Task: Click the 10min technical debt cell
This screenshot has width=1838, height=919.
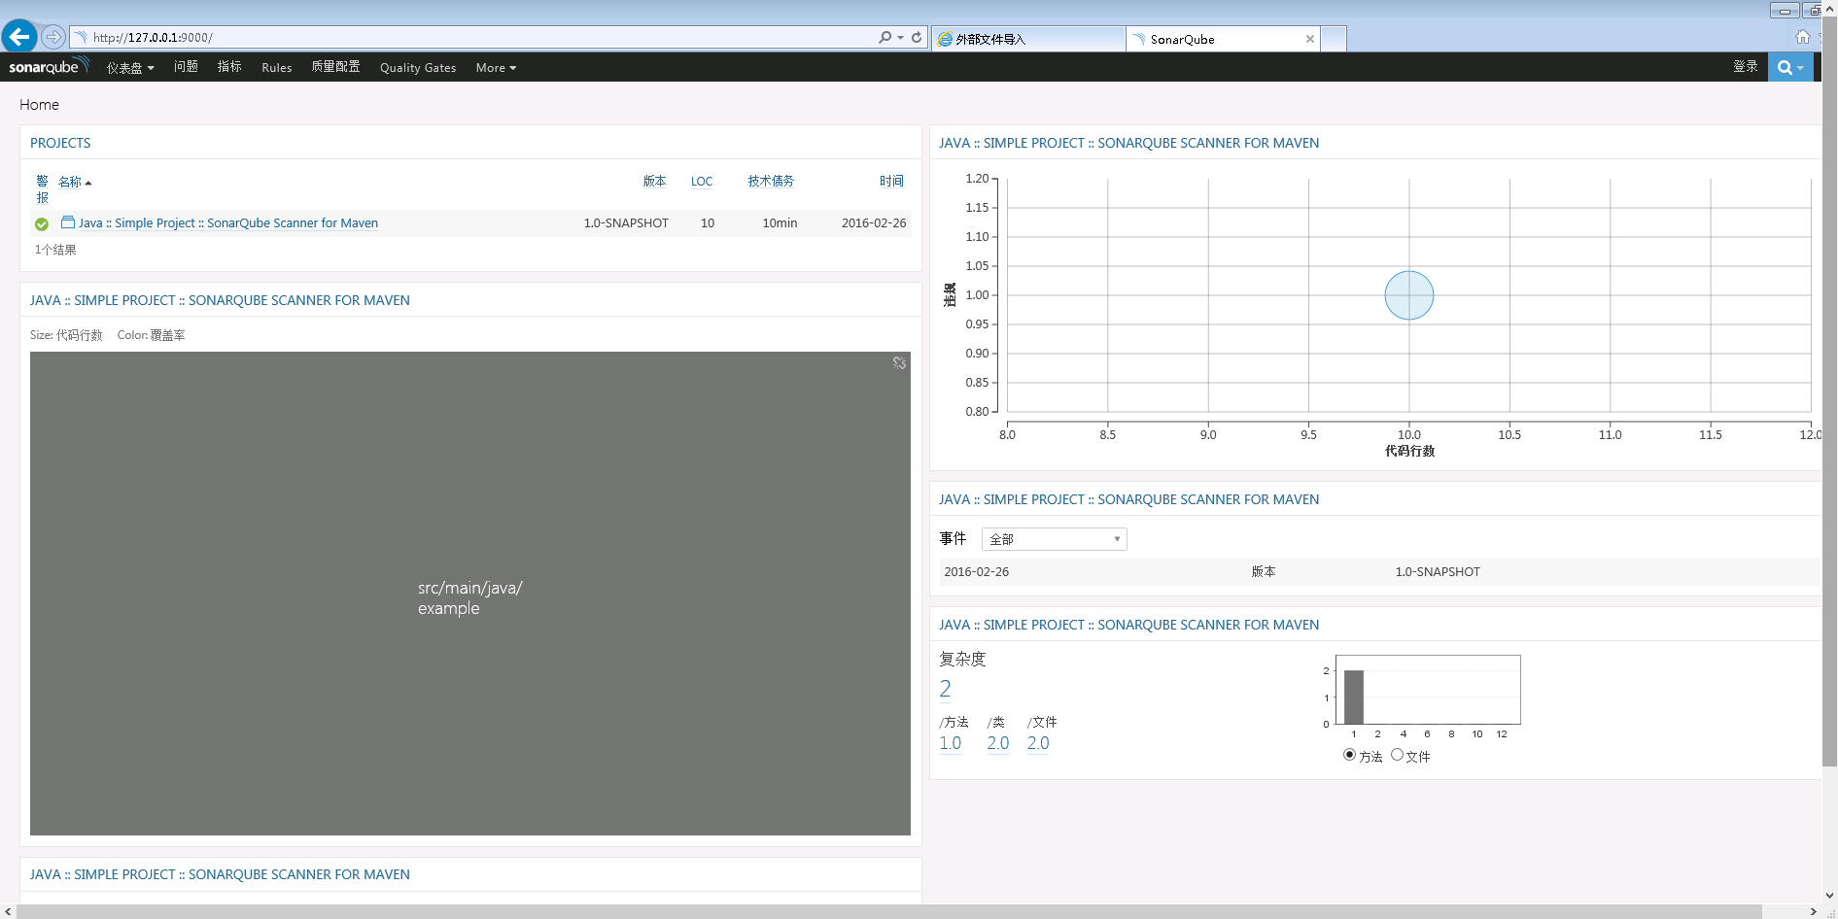Action: click(x=780, y=222)
